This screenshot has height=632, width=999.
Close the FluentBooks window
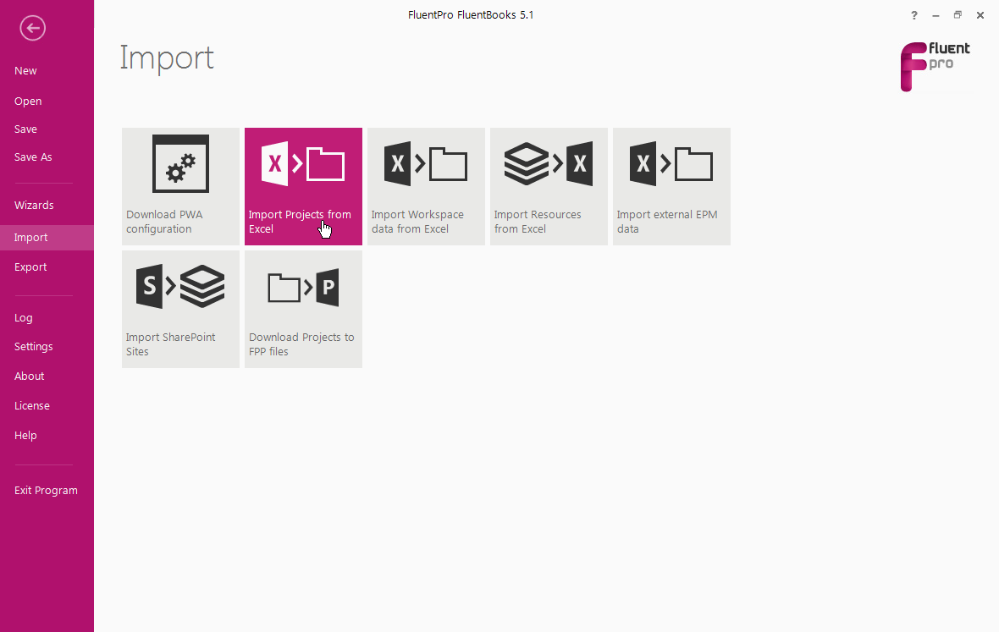tap(980, 15)
